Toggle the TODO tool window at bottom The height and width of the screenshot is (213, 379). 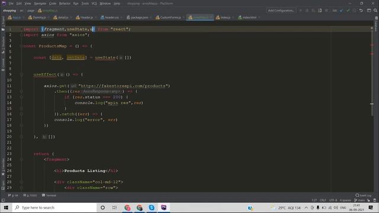pyautogui.click(x=30, y=195)
